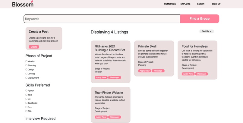Check the Design phase checkbox

pyautogui.click(x=26, y=69)
